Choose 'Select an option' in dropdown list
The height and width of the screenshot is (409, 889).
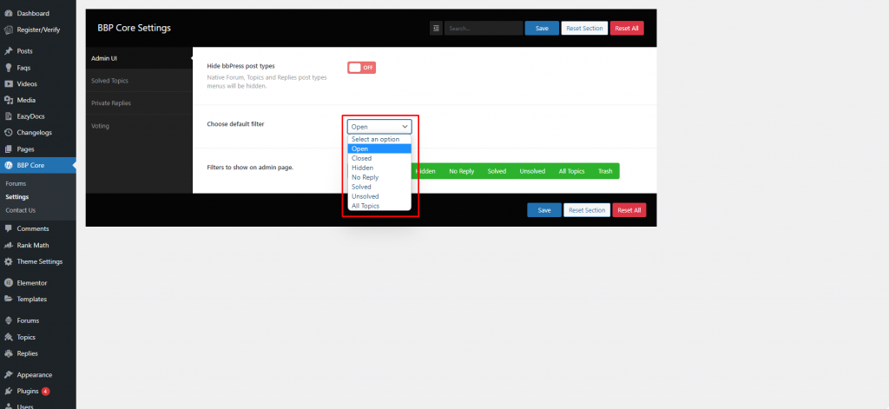pos(379,139)
